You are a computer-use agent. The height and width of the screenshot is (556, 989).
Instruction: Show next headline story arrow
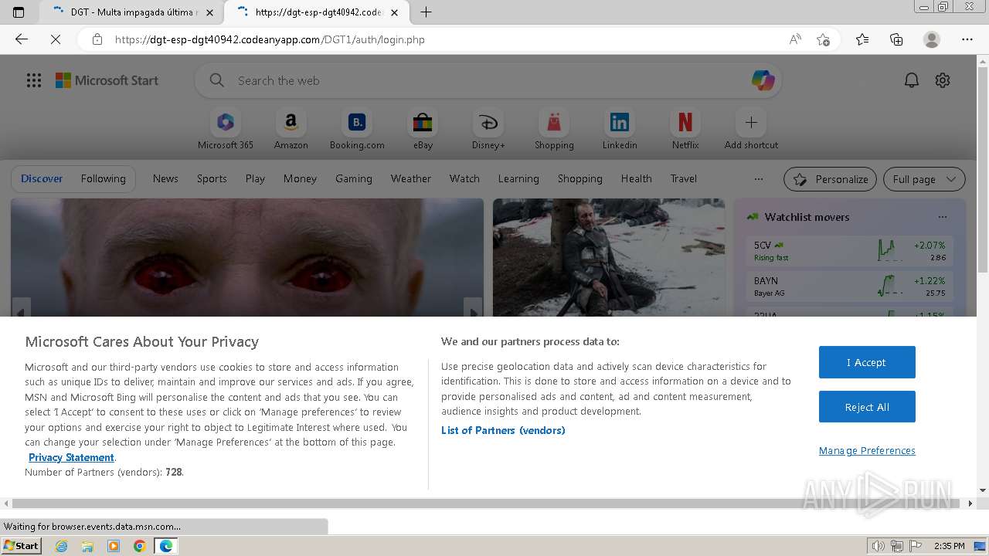pos(473,312)
